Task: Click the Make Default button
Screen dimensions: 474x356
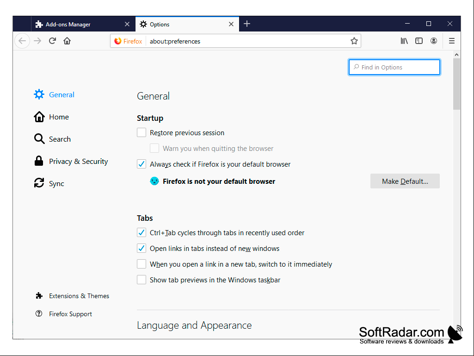Action: click(x=405, y=181)
